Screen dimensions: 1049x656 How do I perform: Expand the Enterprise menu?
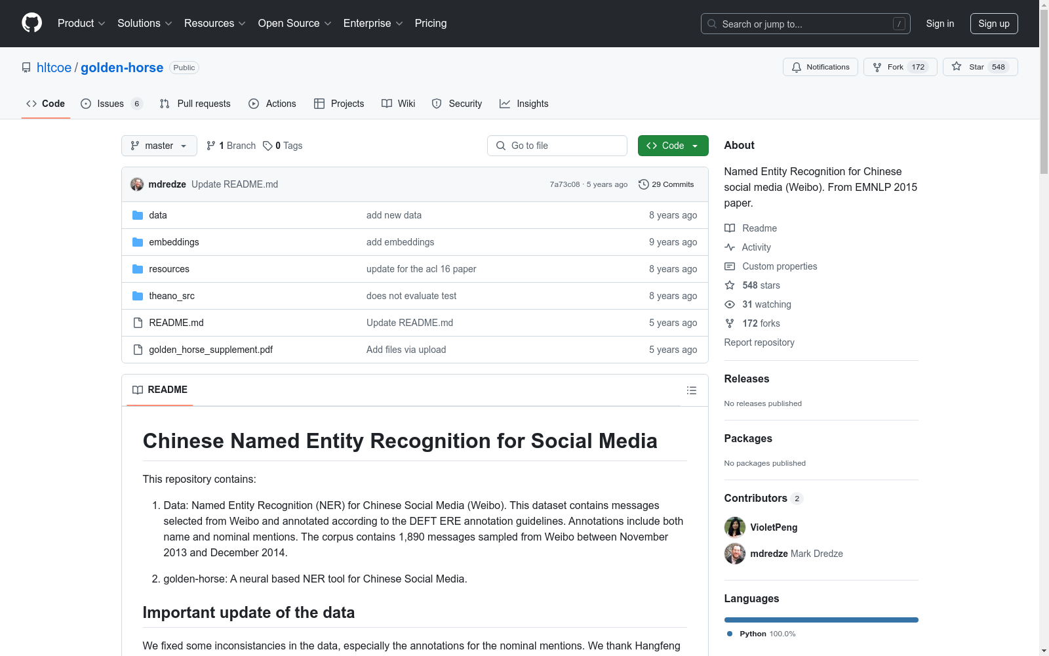(373, 23)
